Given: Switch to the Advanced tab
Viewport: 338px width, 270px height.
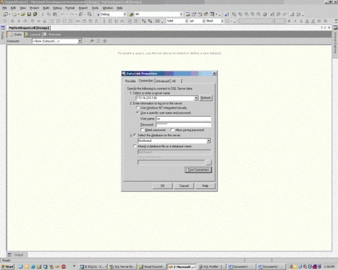Looking at the screenshot, I should click(163, 81).
